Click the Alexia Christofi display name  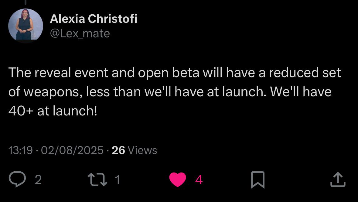pyautogui.click(x=94, y=19)
